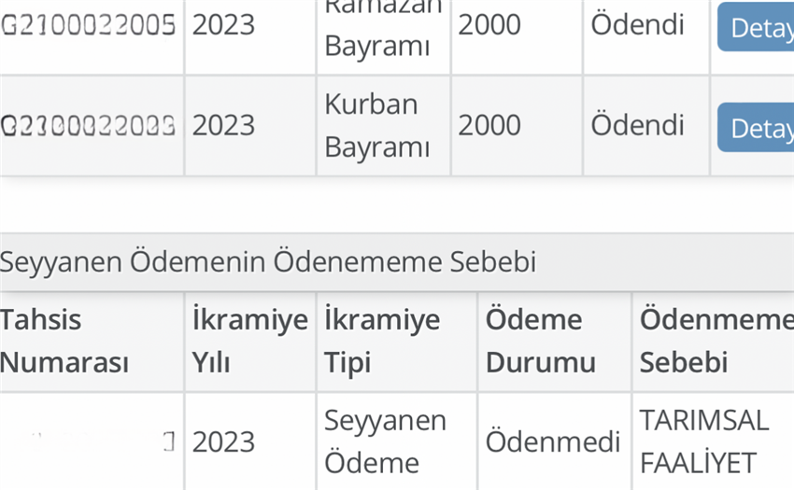
Task: Click the 2023 year in the Seyyanen Ödeme row
Action: (223, 442)
